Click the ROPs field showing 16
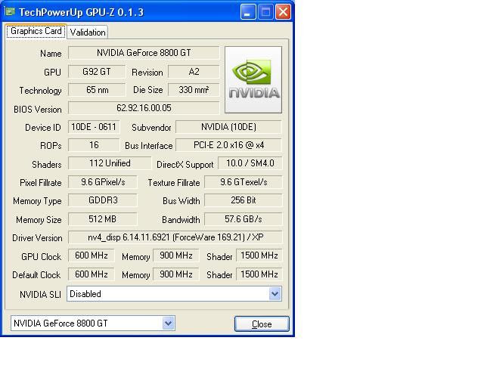This screenshot has height=387, width=484. tap(94, 145)
